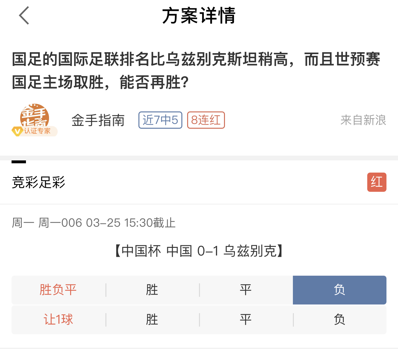Toggle the highlighted 负 option
Image resolution: width=398 pixels, height=349 pixels.
point(340,290)
